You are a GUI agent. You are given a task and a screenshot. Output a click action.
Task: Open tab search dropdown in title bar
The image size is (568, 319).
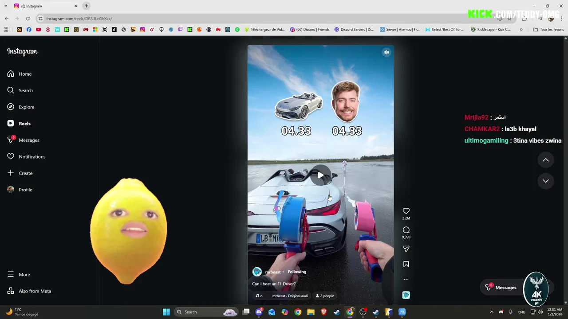5,6
